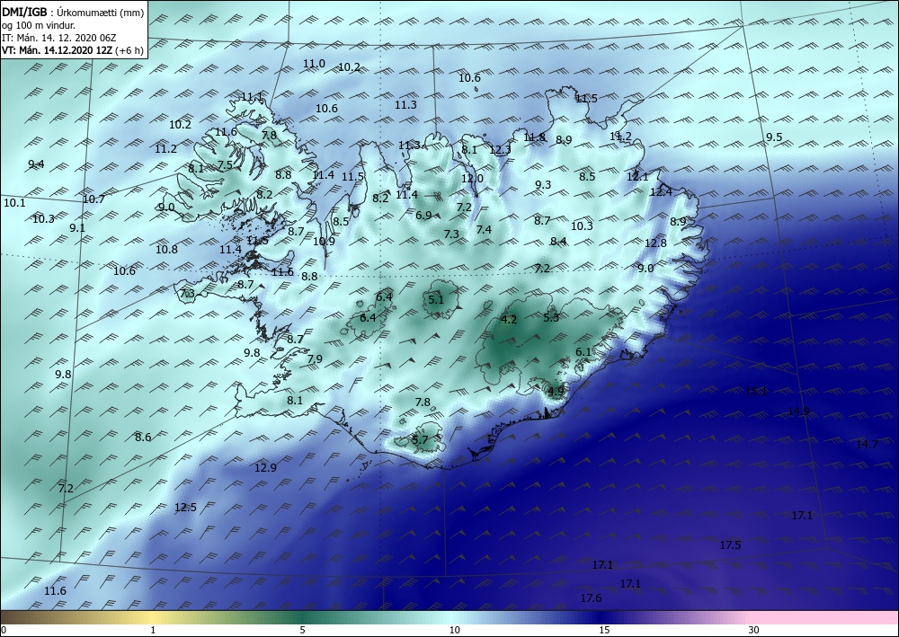Select the map value 11.1

point(253,97)
